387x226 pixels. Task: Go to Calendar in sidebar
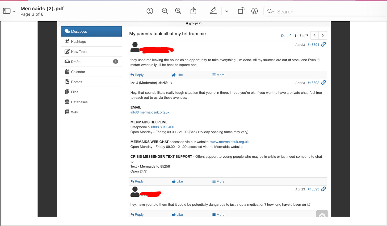(91, 72)
